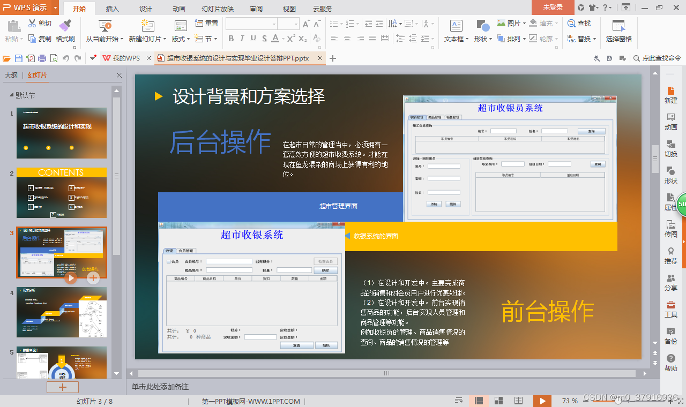The image size is (686, 407).
Task: Toggle italic formatting
Action: pos(242,39)
